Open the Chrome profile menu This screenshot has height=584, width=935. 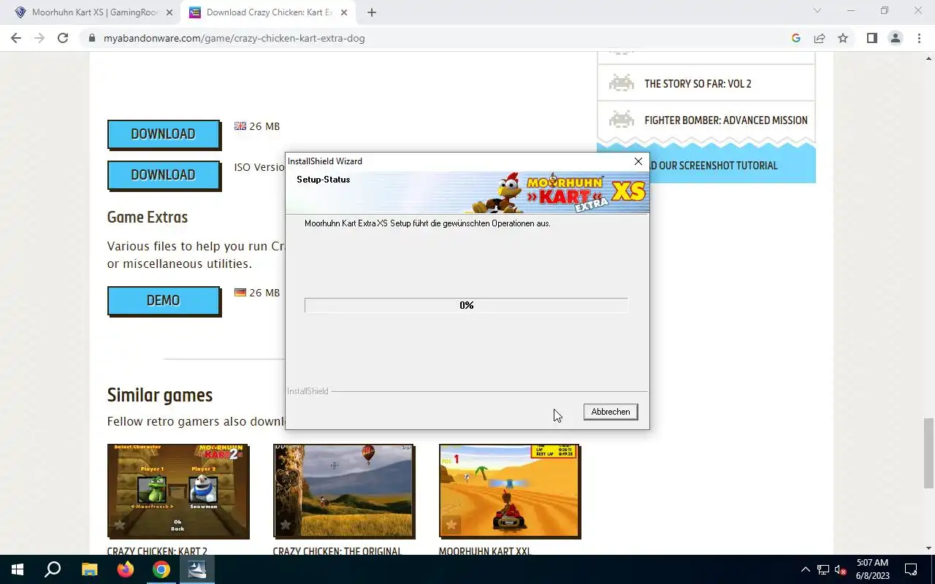click(895, 38)
